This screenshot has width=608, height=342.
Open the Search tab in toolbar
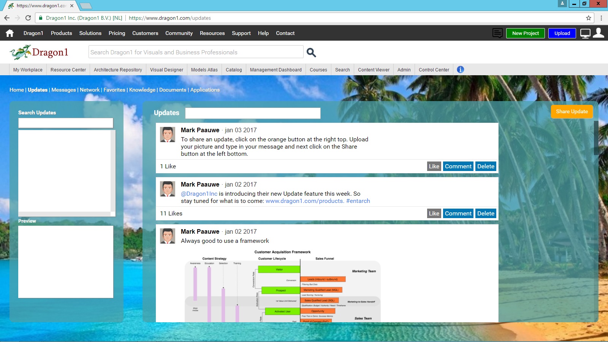point(342,70)
